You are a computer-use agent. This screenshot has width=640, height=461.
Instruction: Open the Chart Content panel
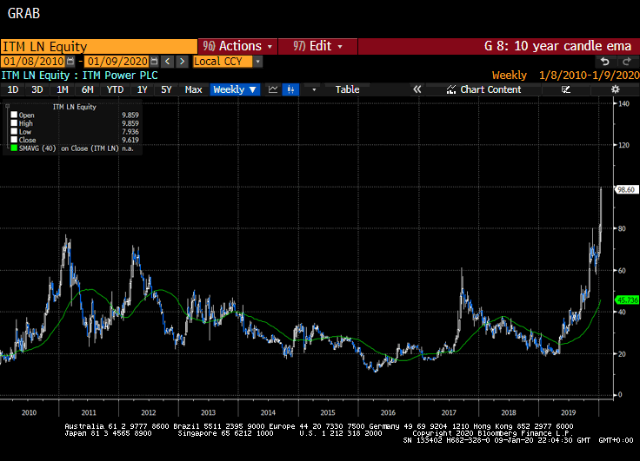coord(483,89)
